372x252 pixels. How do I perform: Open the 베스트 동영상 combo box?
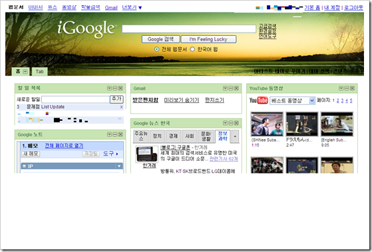(x=292, y=100)
